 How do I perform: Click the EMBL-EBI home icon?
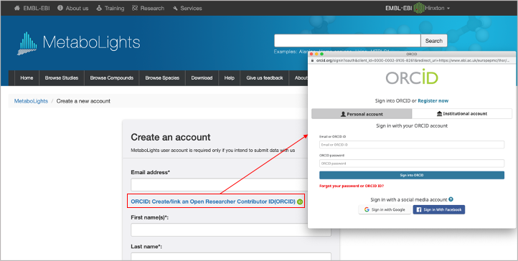coord(17,8)
